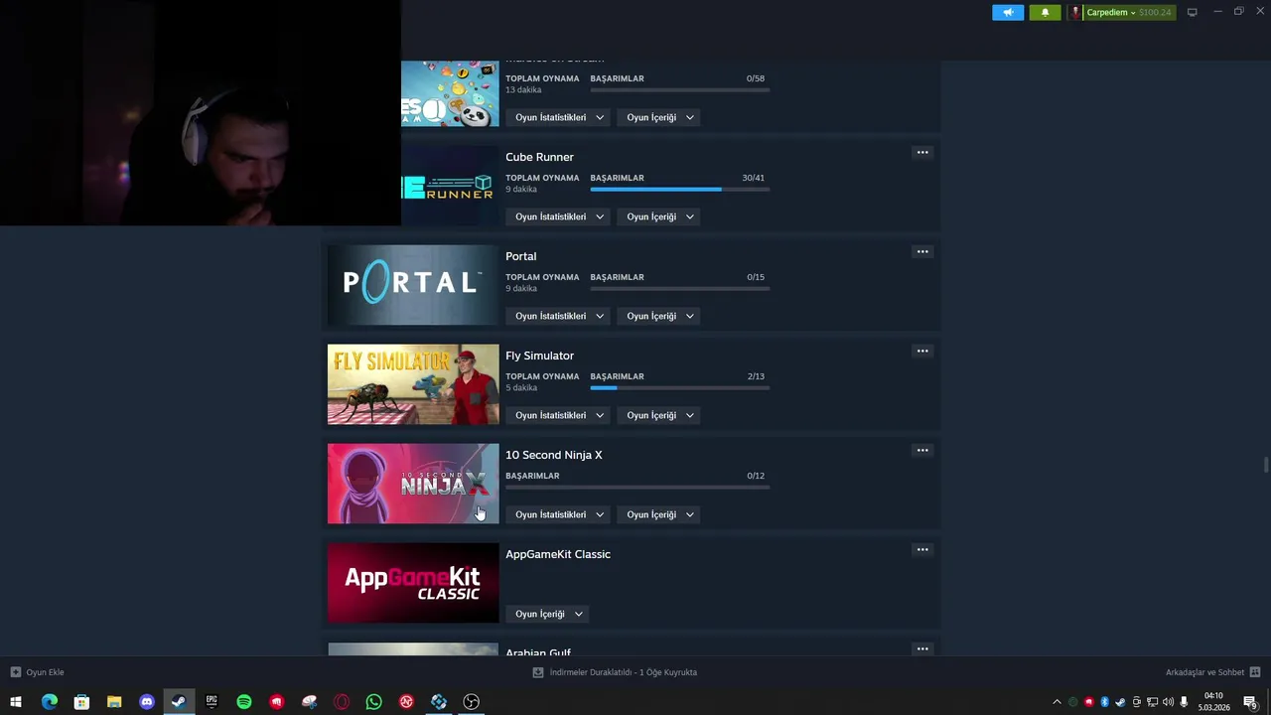Open downloads status İndirmeler Duraklatıldı
The image size is (1271, 715).
pyautogui.click(x=615, y=672)
